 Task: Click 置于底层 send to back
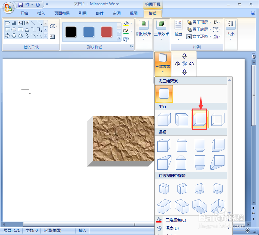[199, 29]
